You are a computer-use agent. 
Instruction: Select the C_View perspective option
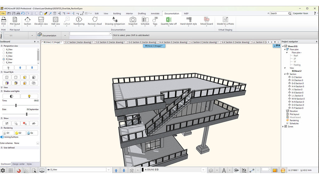click(4, 56)
